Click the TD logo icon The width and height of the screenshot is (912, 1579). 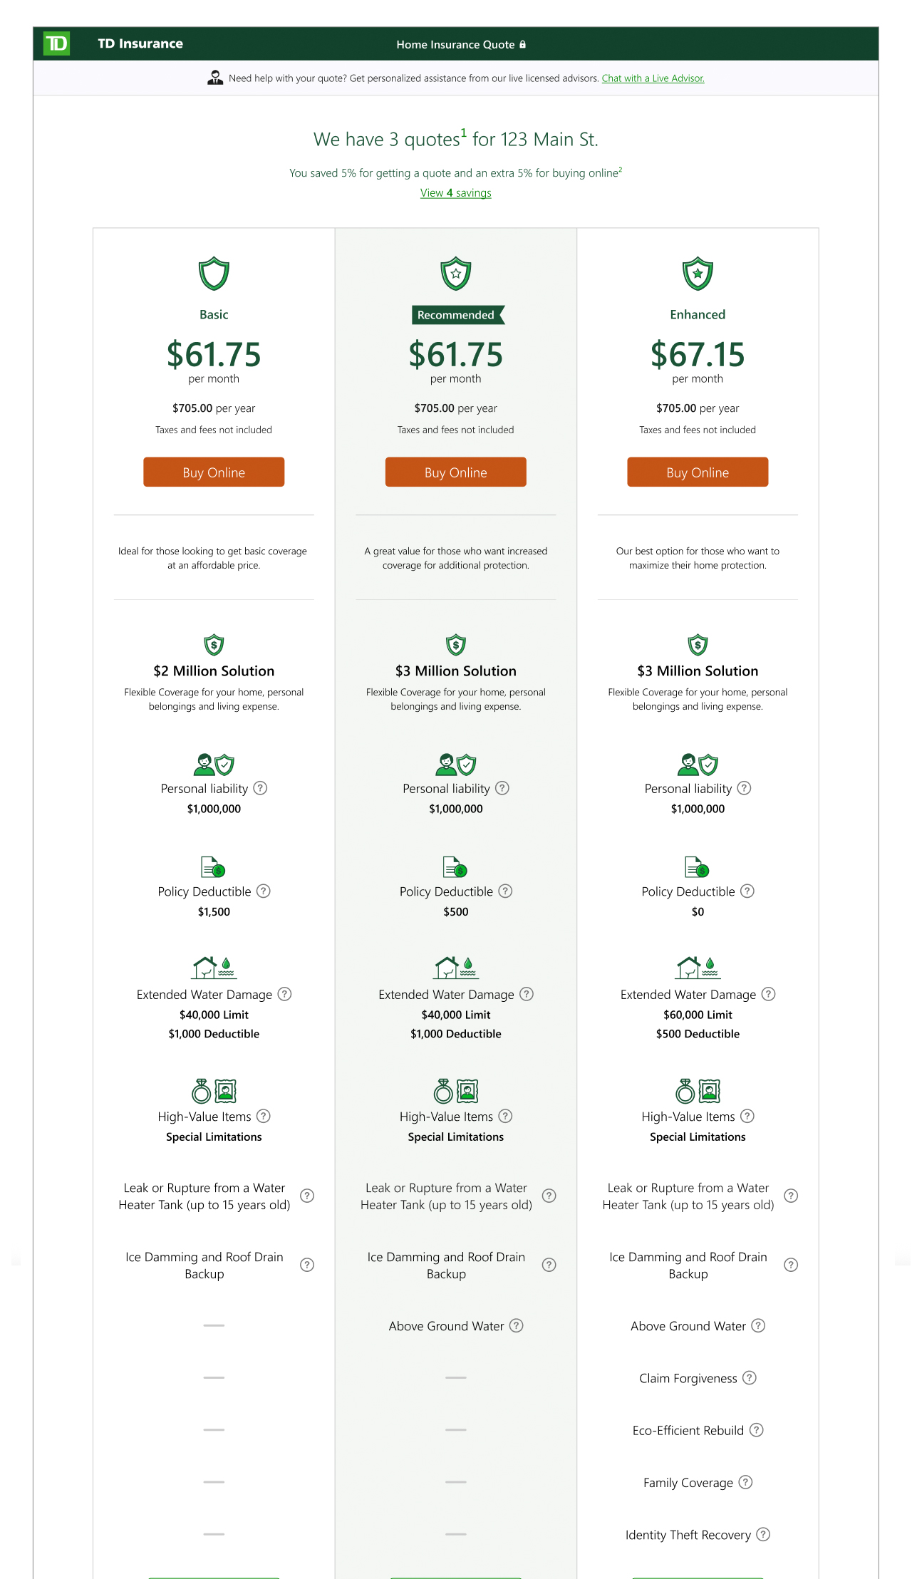[x=56, y=44]
